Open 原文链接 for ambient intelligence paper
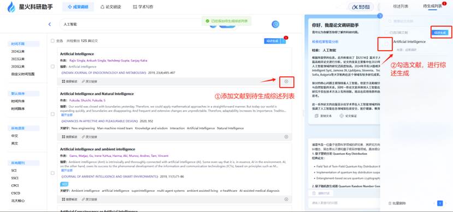453x212 pixels. [x=89, y=199]
